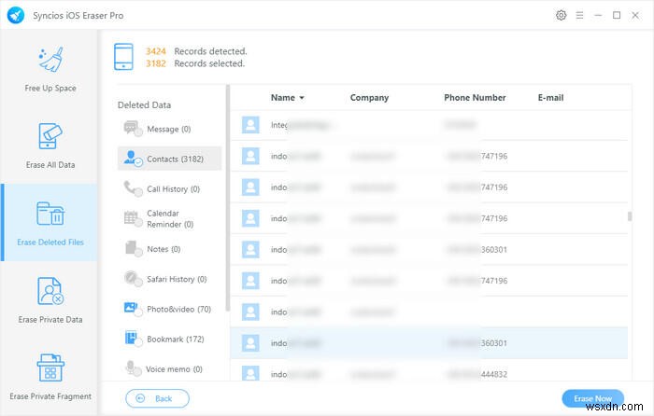Select the Contacts (3182) category
This screenshot has width=654, height=416.
[x=169, y=159]
